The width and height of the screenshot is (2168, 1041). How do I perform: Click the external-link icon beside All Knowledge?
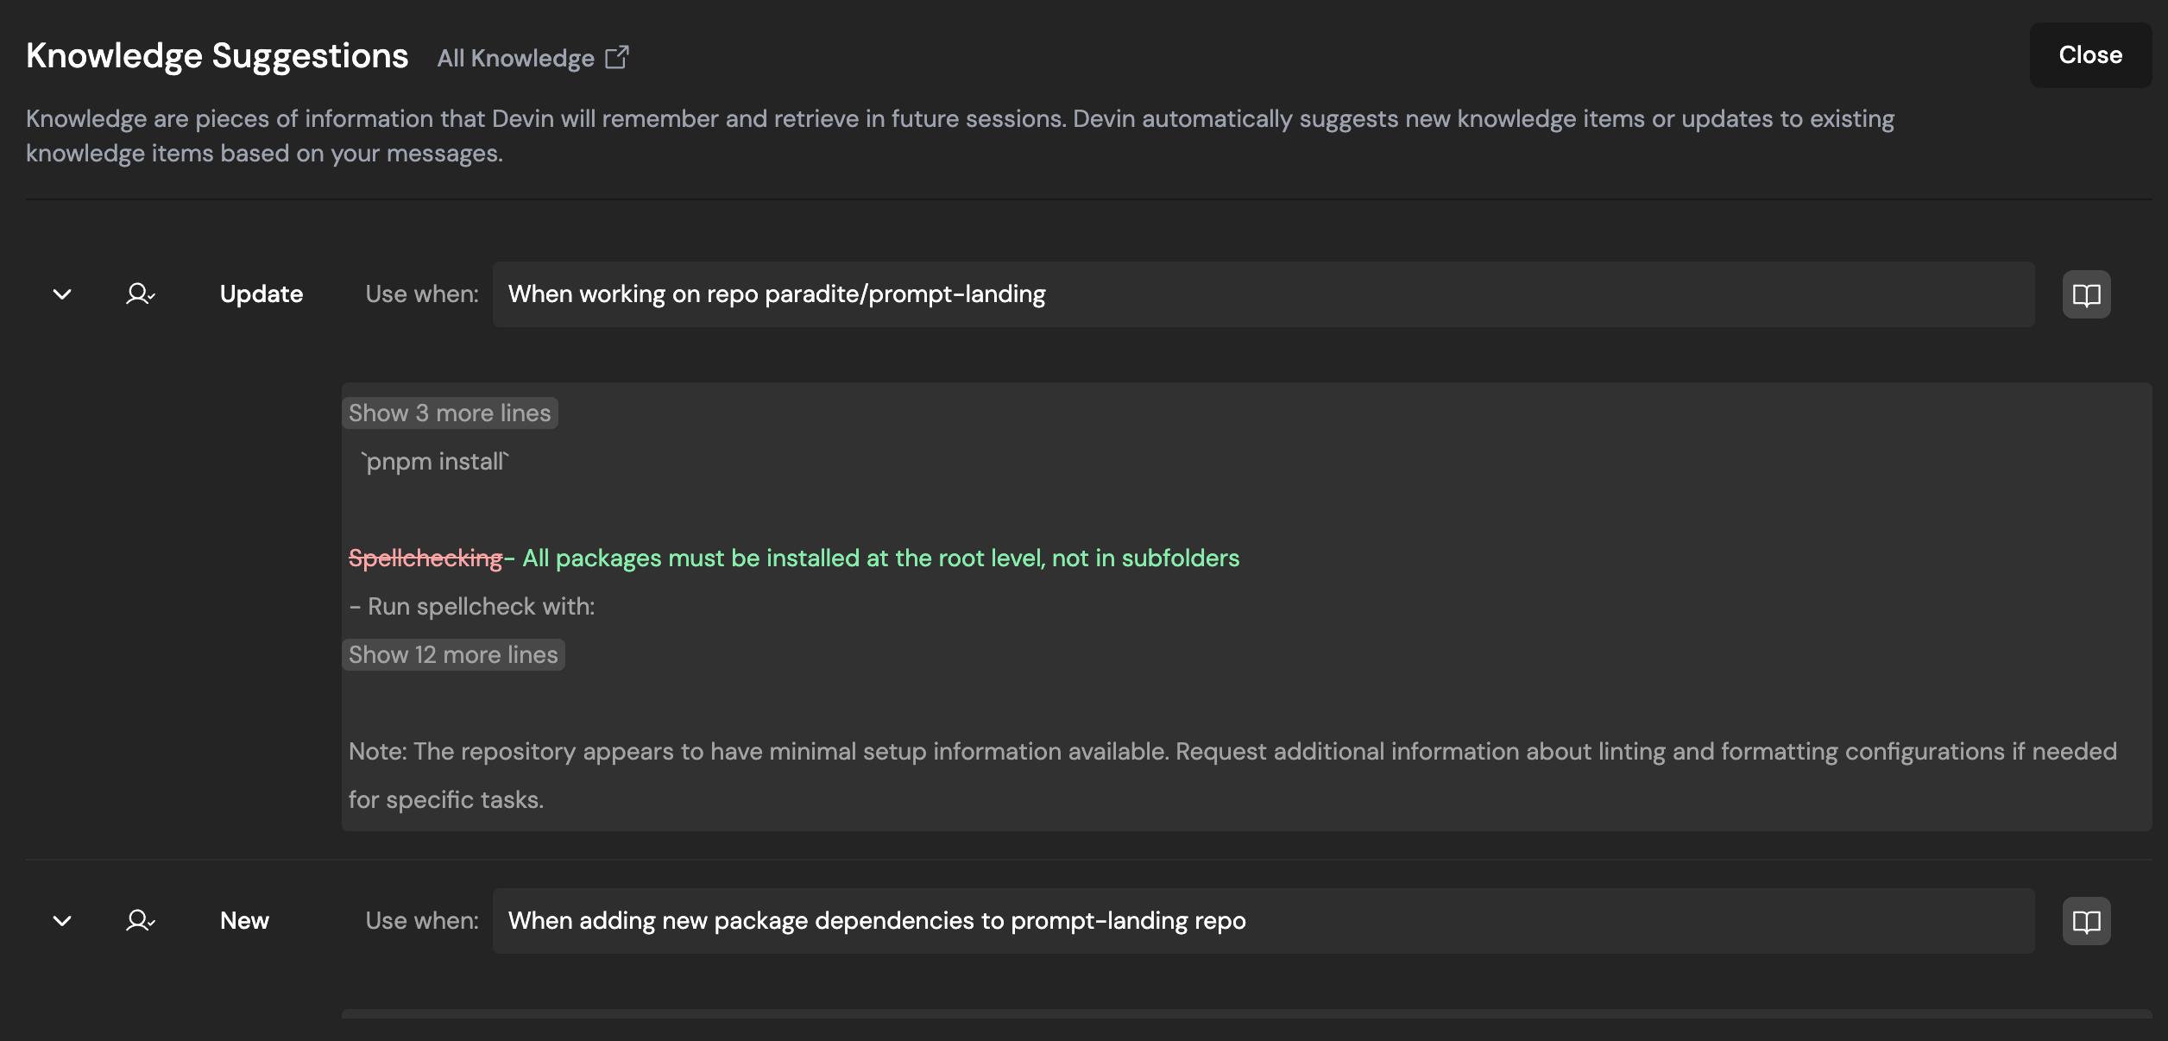(x=616, y=58)
